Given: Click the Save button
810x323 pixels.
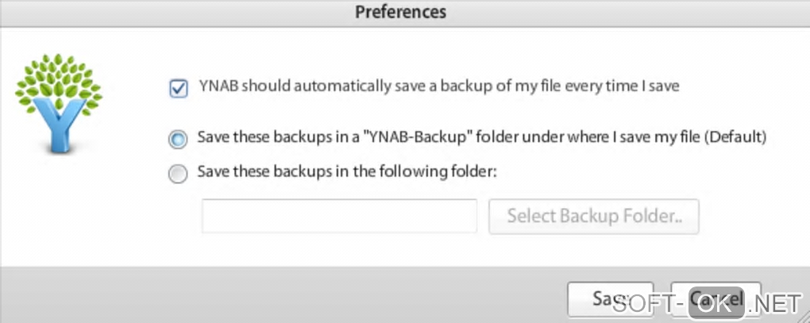Looking at the screenshot, I should tap(610, 298).
